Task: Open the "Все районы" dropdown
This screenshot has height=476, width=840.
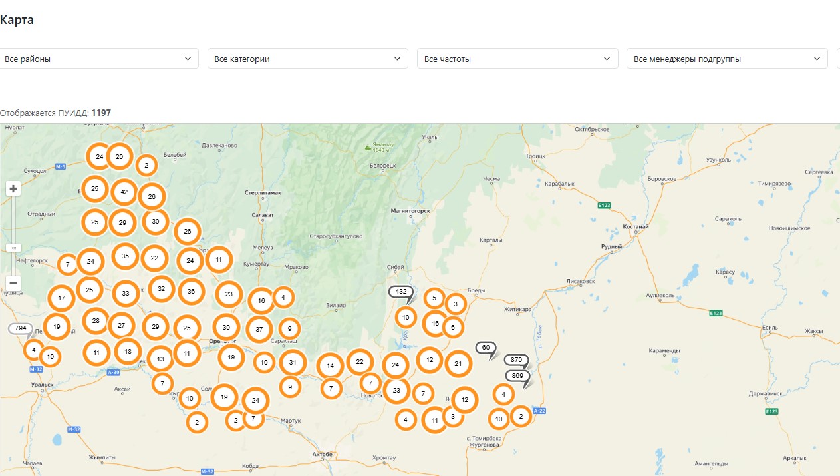Action: (98, 59)
